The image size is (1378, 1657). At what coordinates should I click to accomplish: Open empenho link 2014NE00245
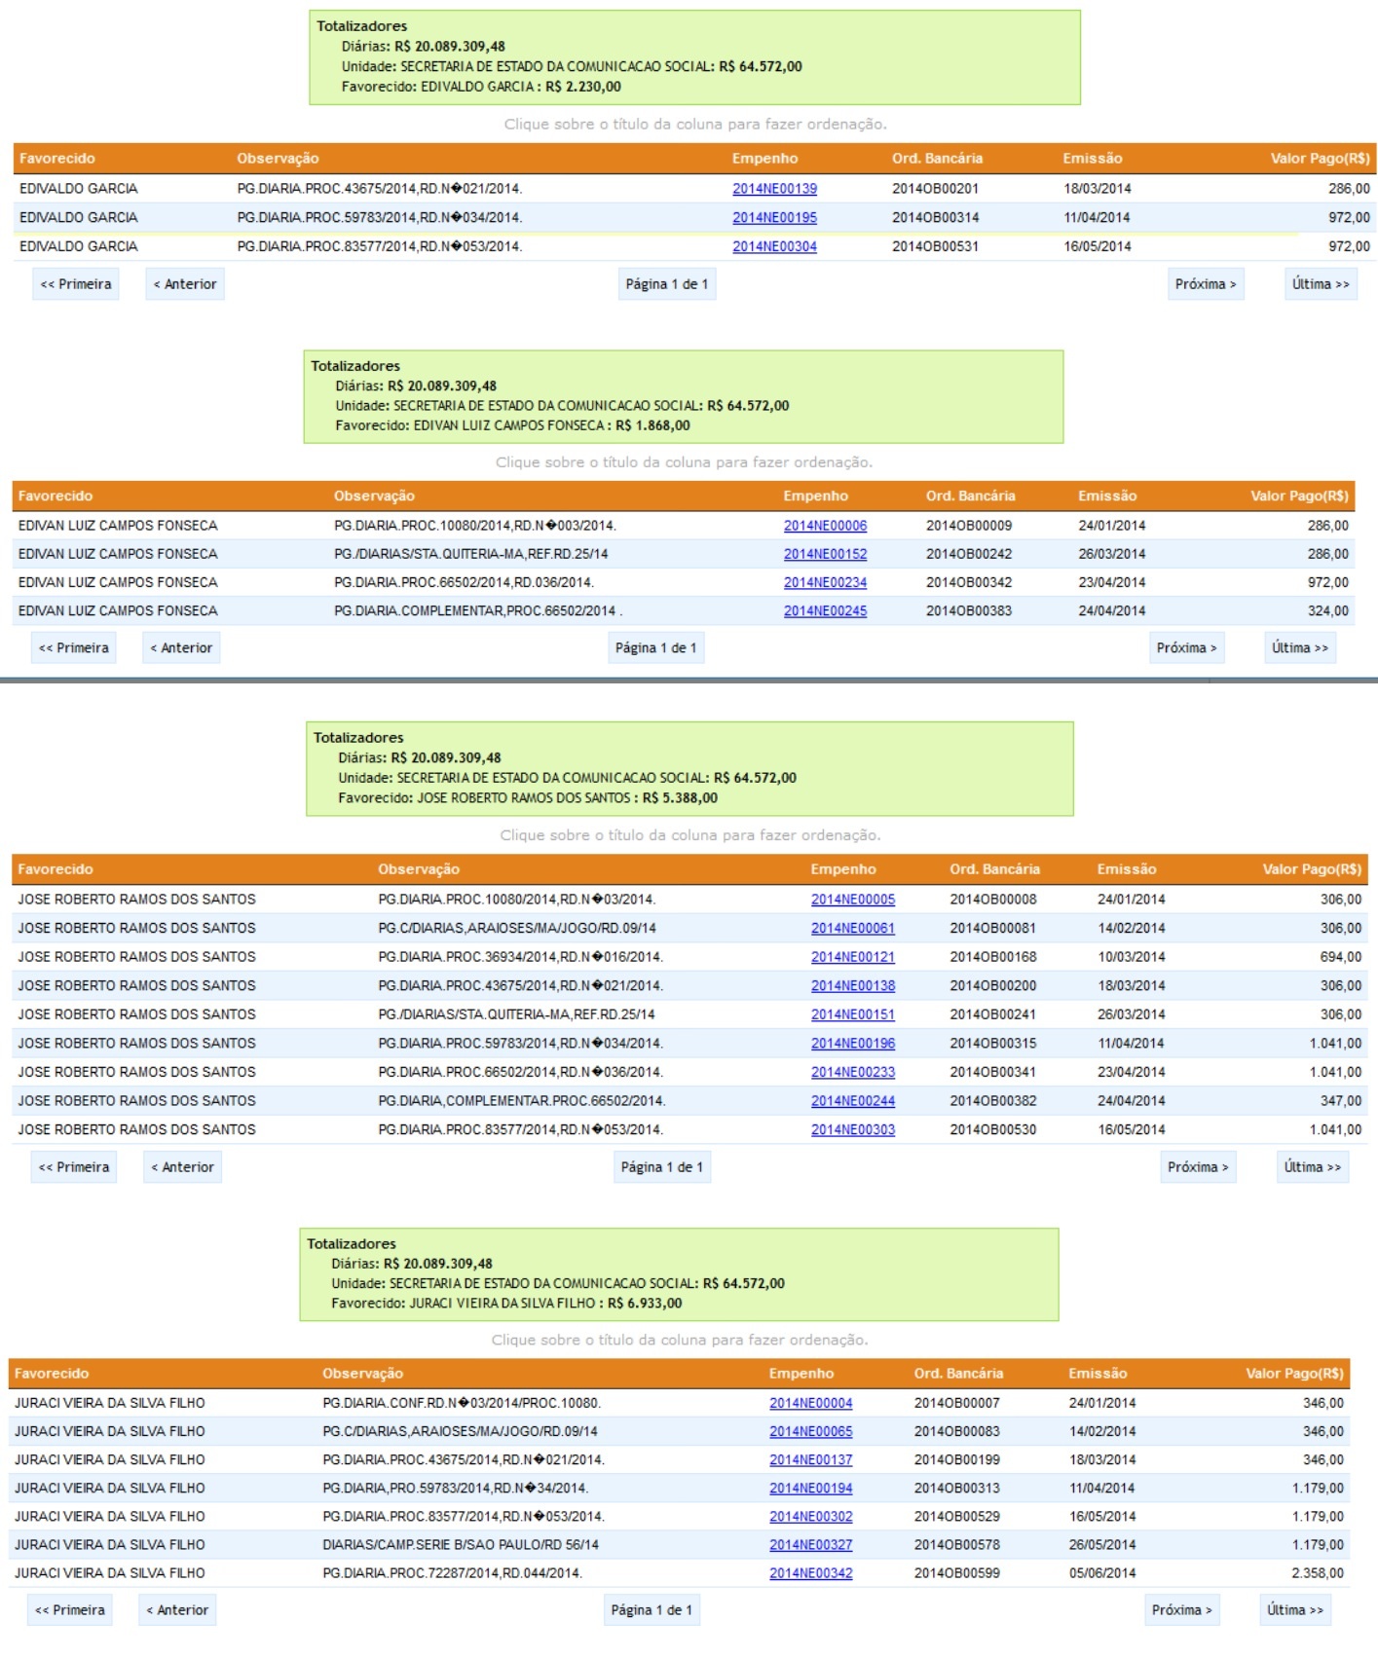pos(825,611)
